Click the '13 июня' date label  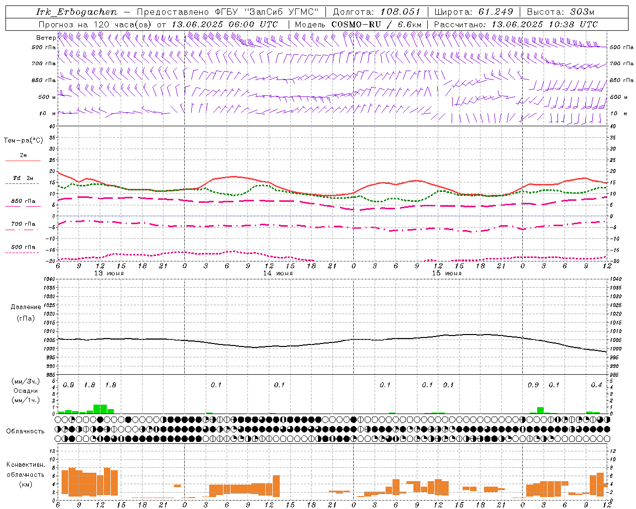pos(109,273)
